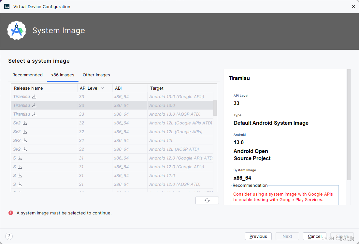The width and height of the screenshot is (359, 244).
Task: Select target cell Android 12L (Google APIs)
Action: [x=180, y=132]
